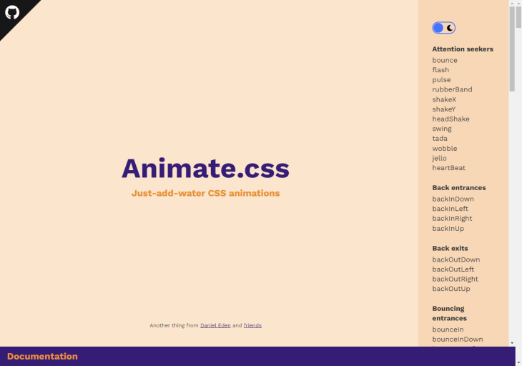Select the backOutUp animation
522x366 pixels.
coord(451,289)
